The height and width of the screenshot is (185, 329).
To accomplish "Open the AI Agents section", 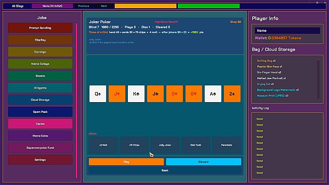I will click(40, 87).
